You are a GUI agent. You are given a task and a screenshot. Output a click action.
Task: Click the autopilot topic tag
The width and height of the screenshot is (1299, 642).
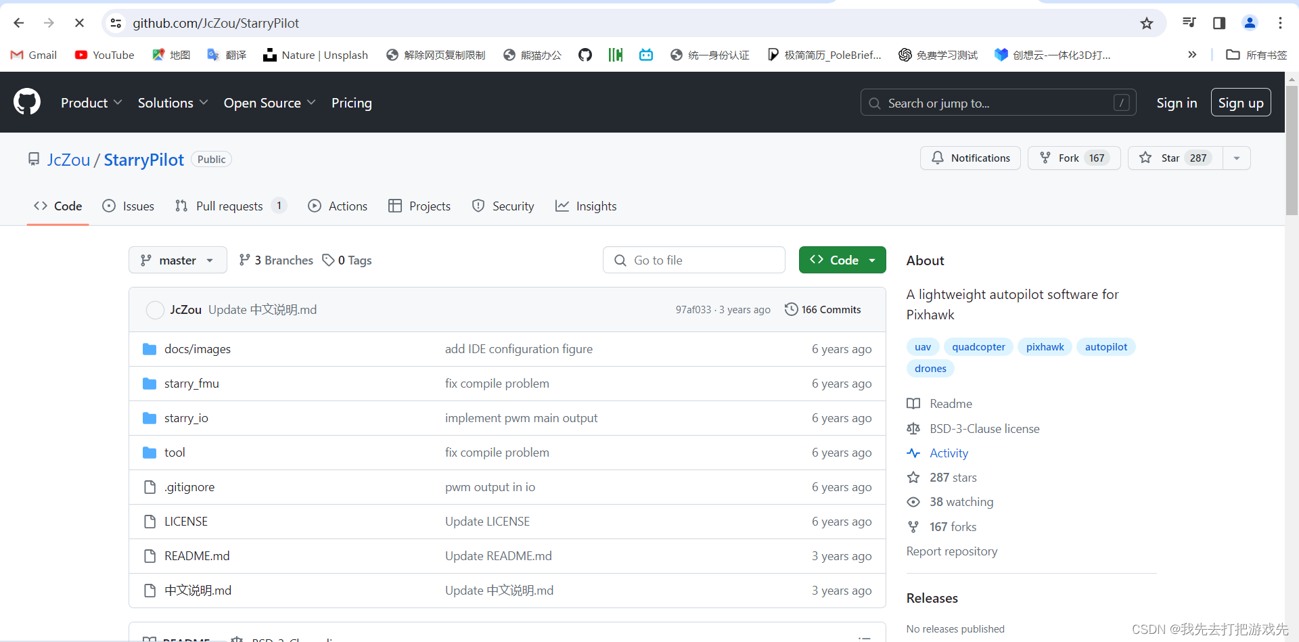(x=1106, y=347)
